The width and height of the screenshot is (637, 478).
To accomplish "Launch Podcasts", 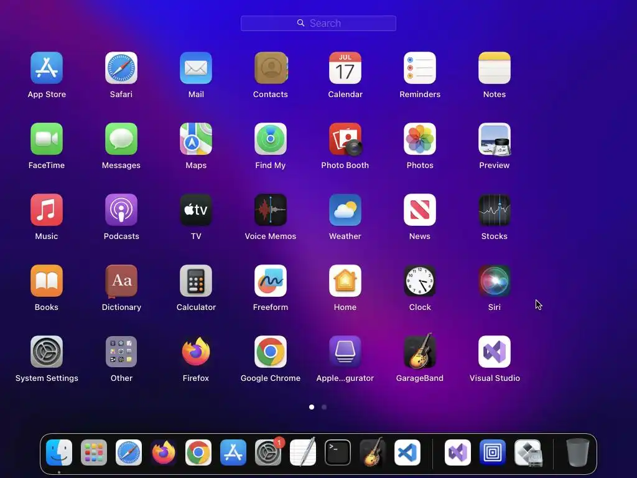I will (x=121, y=210).
